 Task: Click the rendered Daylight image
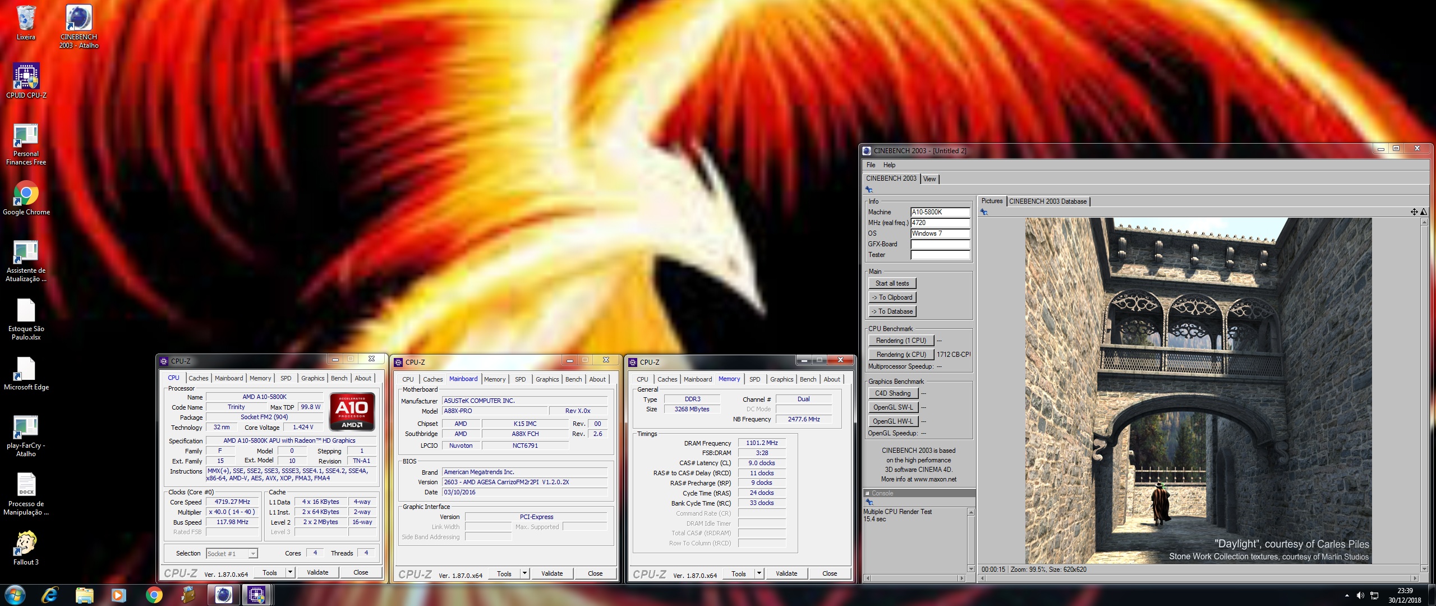click(x=1198, y=391)
